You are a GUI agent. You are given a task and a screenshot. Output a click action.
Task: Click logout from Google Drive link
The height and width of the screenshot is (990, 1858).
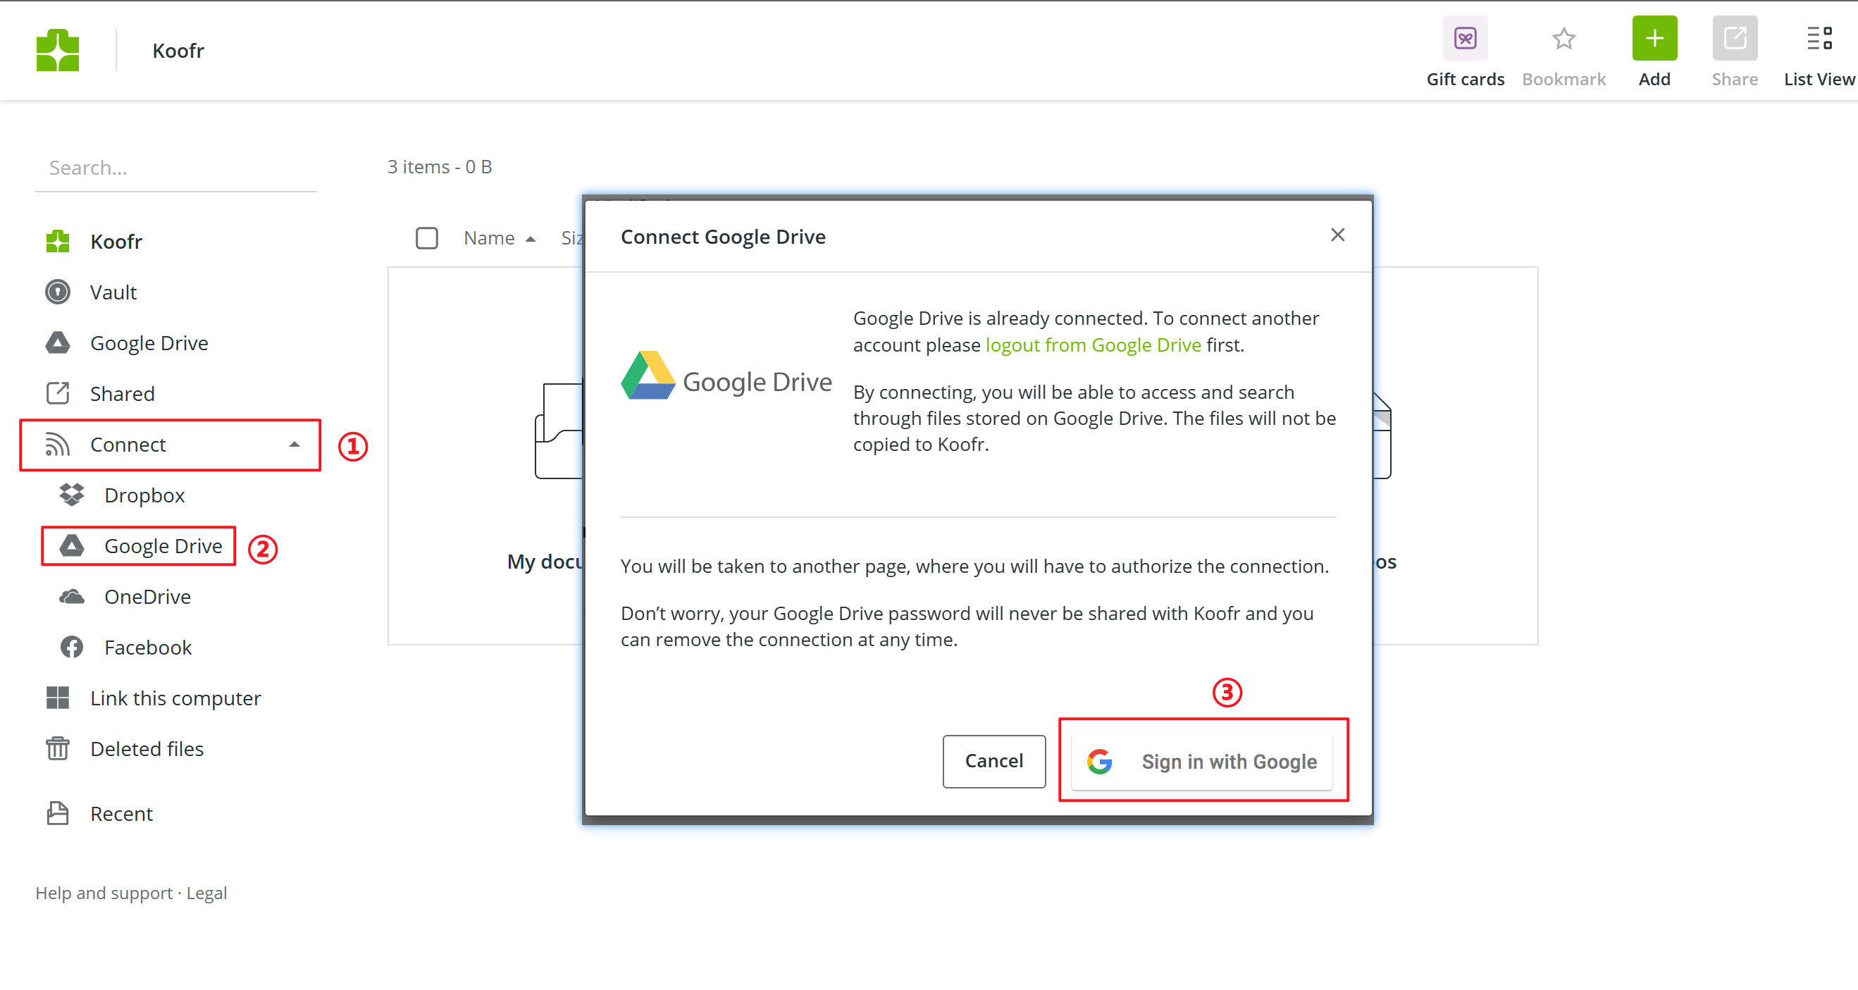(1093, 345)
